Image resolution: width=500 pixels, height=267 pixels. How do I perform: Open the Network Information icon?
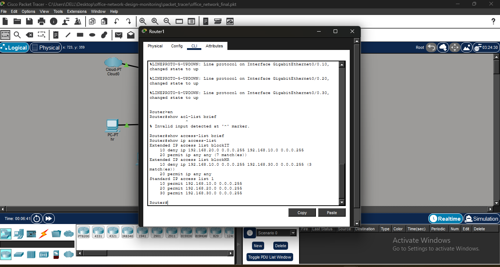tap(54, 21)
